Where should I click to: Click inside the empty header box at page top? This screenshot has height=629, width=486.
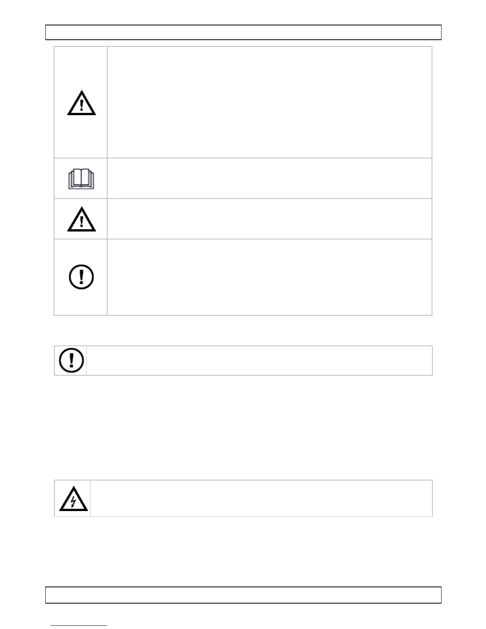click(x=243, y=33)
